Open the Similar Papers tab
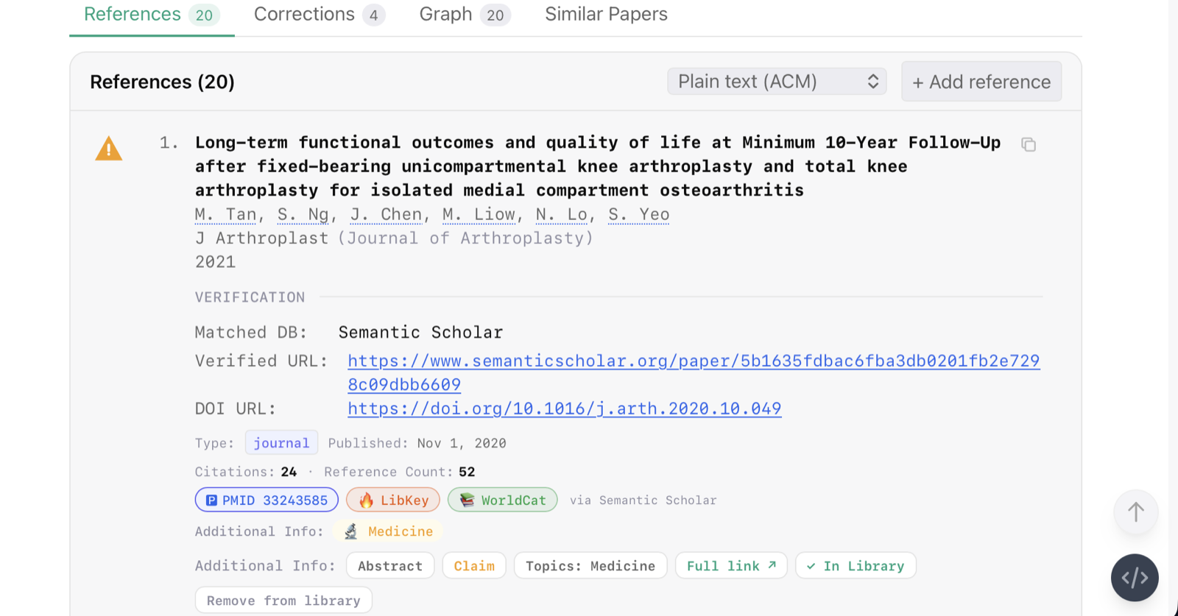 click(606, 15)
